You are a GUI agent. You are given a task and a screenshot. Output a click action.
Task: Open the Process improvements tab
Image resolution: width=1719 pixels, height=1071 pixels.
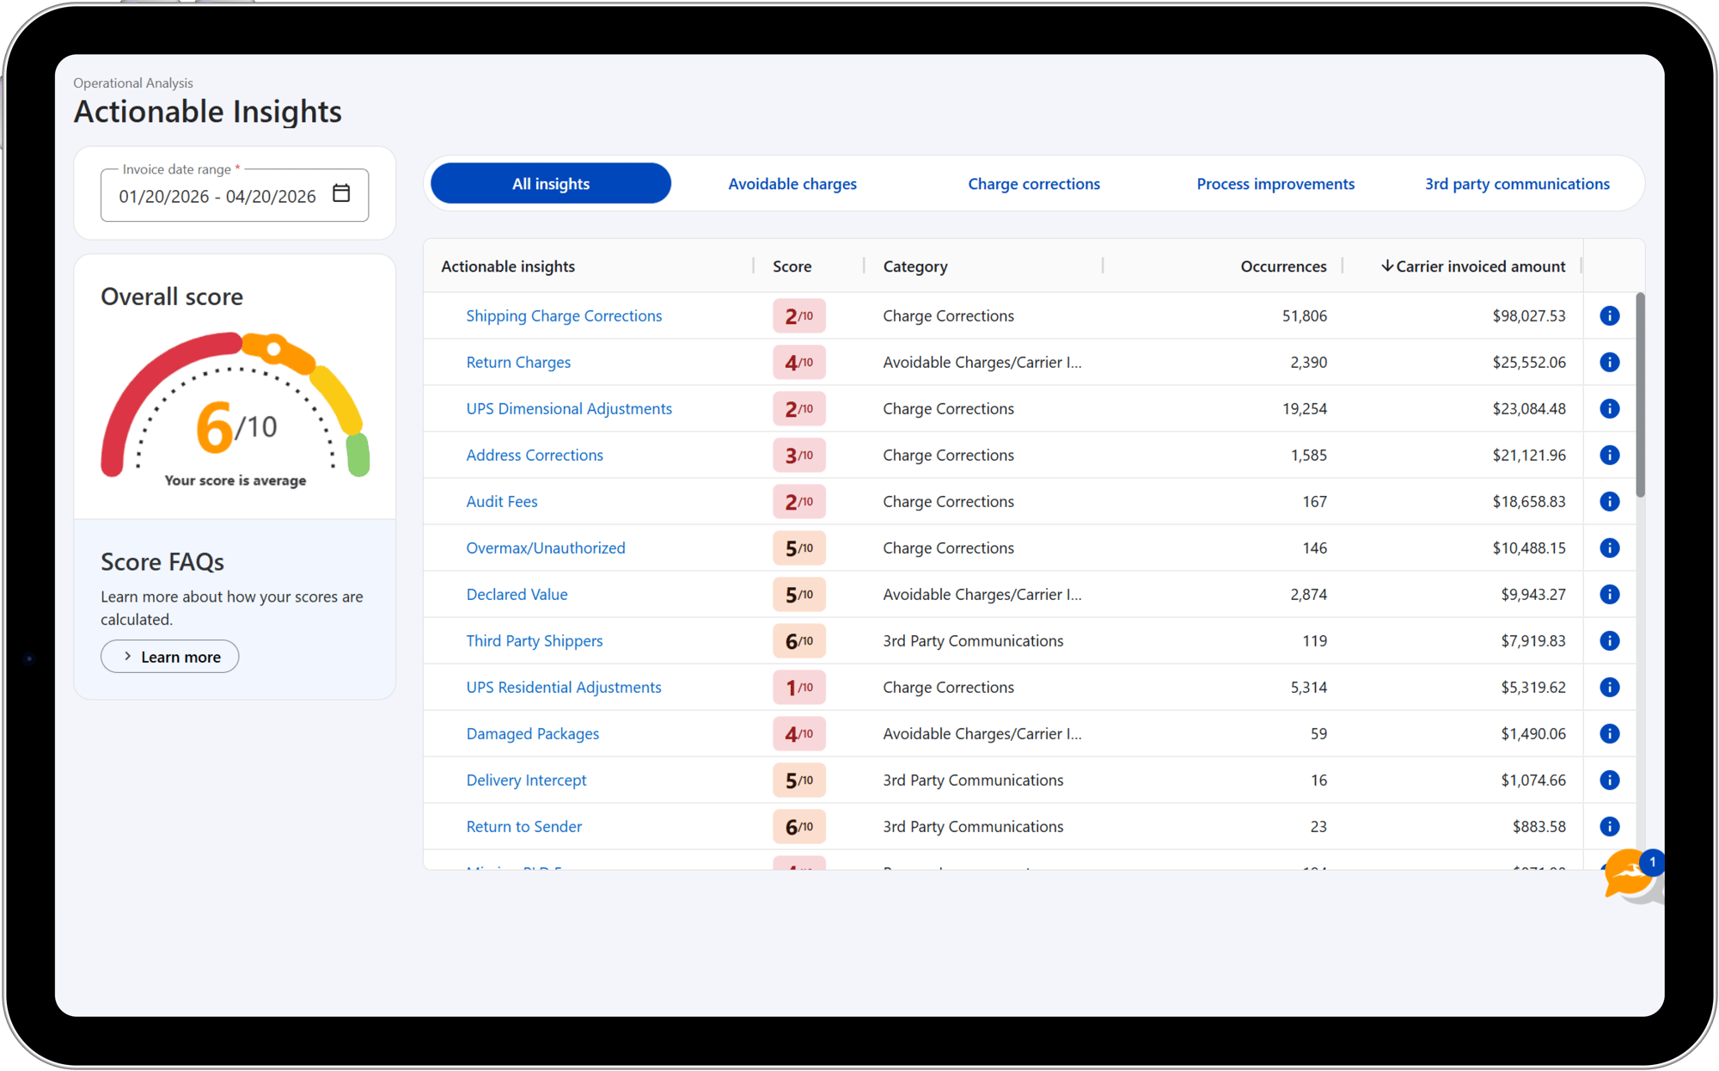pyautogui.click(x=1275, y=183)
